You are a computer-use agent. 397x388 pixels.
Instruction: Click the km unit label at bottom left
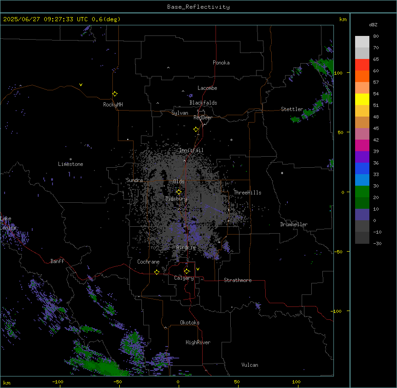tap(7, 382)
